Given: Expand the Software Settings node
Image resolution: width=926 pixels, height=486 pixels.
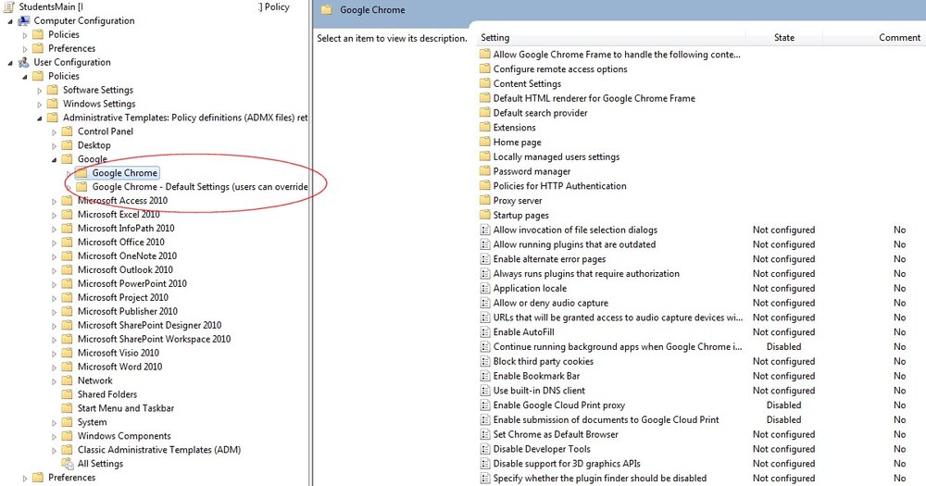Looking at the screenshot, I should coord(40,91).
